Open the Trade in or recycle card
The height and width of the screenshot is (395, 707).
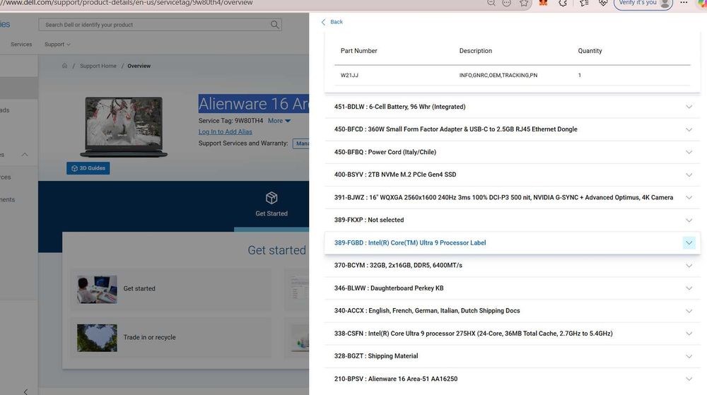171,338
